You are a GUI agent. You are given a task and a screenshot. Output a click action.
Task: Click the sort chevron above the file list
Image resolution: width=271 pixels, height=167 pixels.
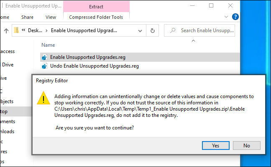(193, 40)
